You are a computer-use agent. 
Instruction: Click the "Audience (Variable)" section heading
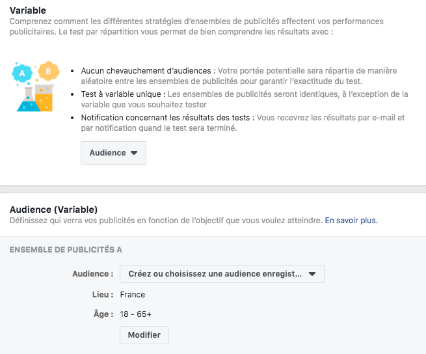point(53,210)
